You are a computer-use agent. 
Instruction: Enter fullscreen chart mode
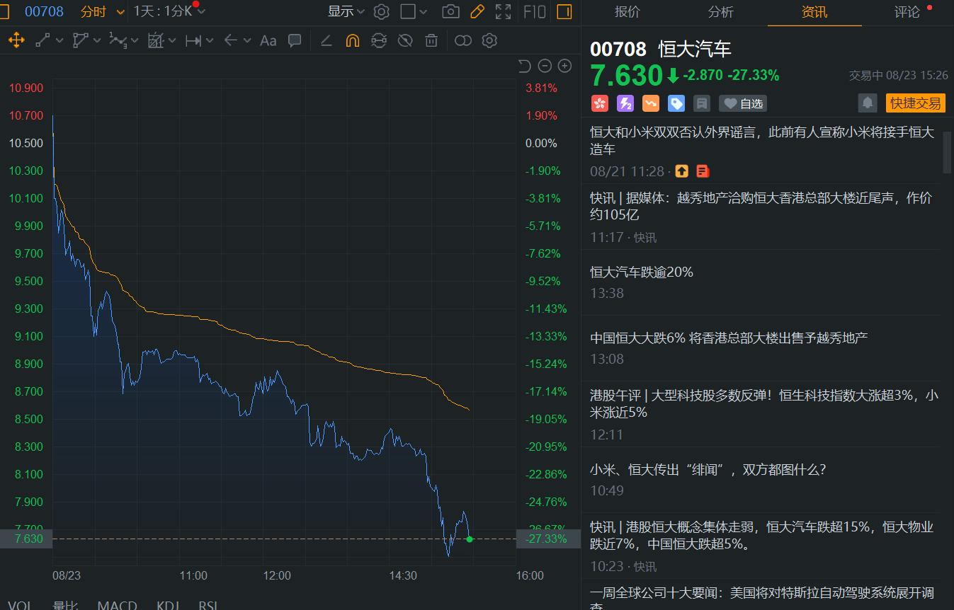[503, 11]
